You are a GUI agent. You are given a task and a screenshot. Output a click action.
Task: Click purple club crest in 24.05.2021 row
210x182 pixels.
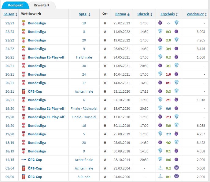176,57
